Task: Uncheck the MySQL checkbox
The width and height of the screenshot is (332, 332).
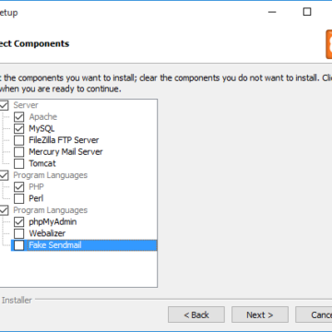Action: (19, 128)
